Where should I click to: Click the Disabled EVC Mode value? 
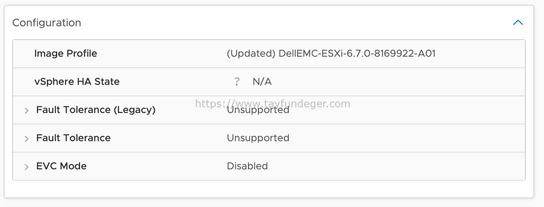[247, 166]
